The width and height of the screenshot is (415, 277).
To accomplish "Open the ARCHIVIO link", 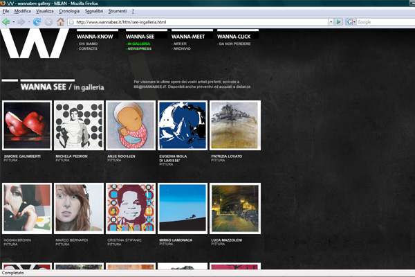I will tap(181, 48).
